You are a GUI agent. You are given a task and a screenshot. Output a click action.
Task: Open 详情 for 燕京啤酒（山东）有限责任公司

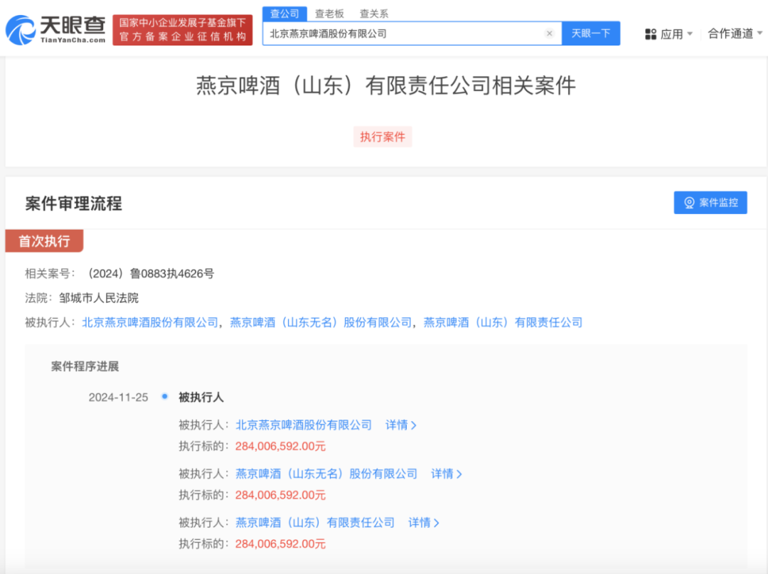[x=423, y=523]
